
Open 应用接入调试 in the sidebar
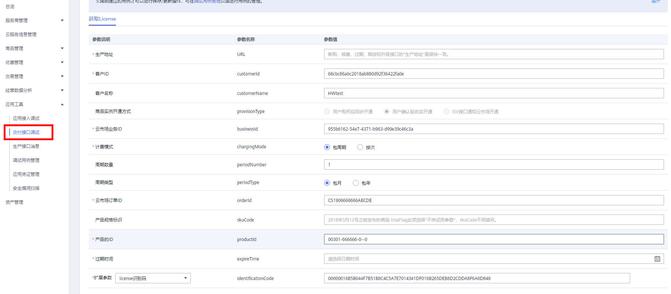(x=26, y=118)
